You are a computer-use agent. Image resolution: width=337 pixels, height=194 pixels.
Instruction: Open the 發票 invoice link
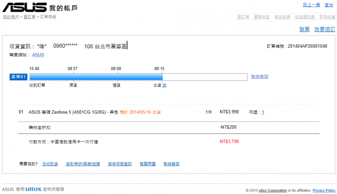[x=304, y=29]
